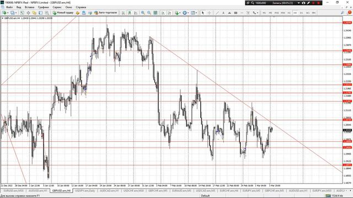Expand the Profiles dropdown arrow
This screenshot has height=198, width=353.
(16, 13)
